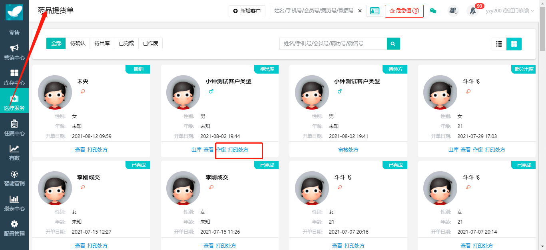Open the ID card reader icon
Screen dimensions: 546x250
coord(375,11)
